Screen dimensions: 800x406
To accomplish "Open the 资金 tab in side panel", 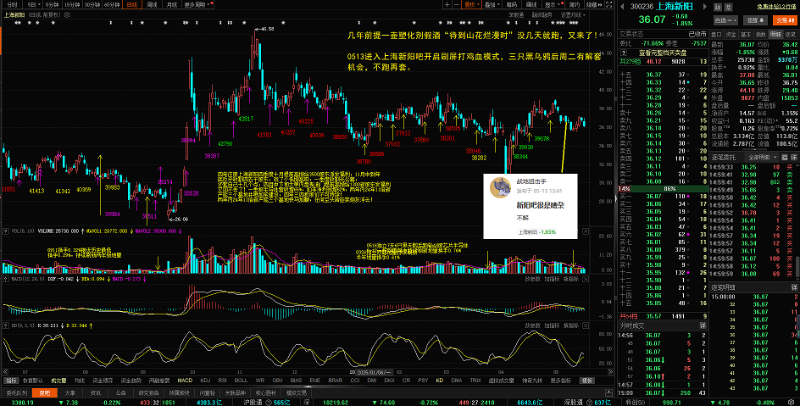I will tap(731, 34).
